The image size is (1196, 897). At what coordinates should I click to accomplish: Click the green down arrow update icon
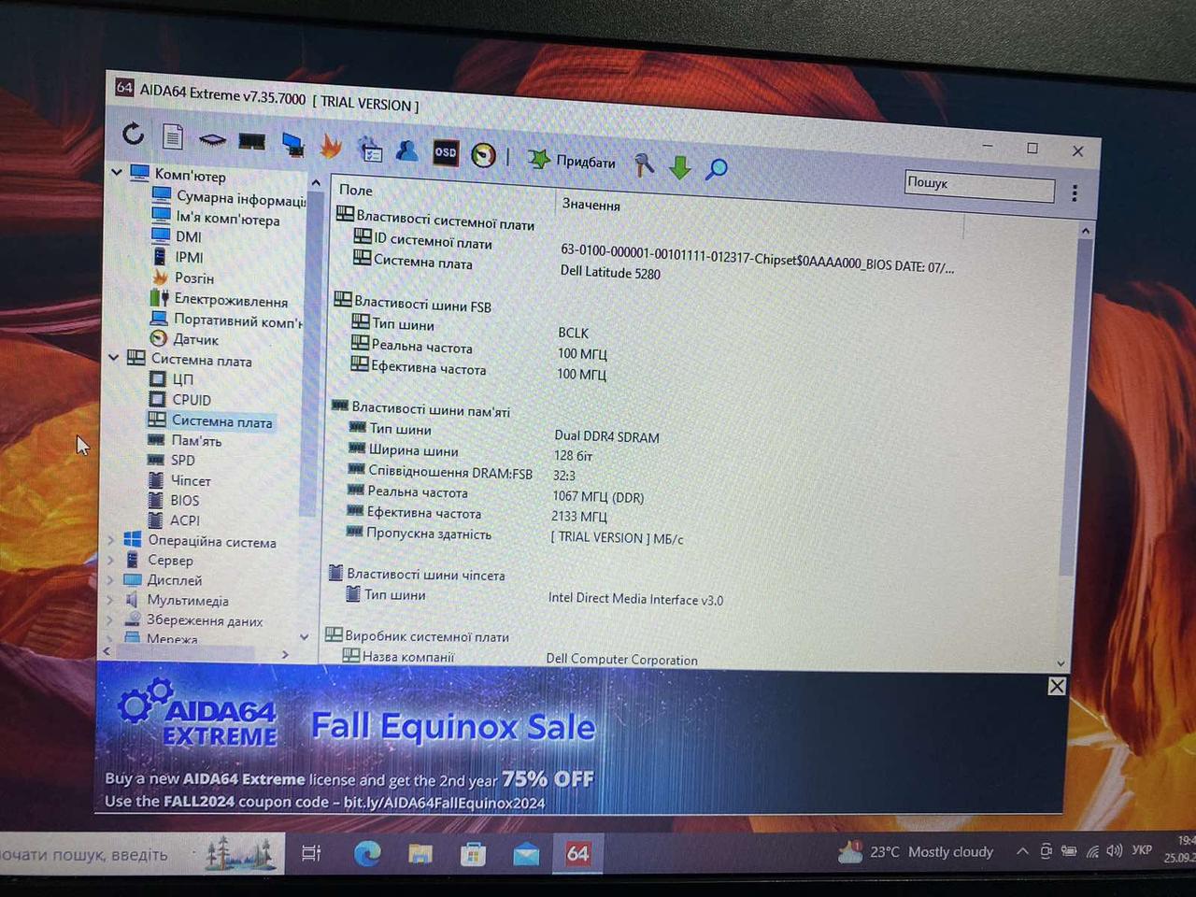click(x=680, y=167)
